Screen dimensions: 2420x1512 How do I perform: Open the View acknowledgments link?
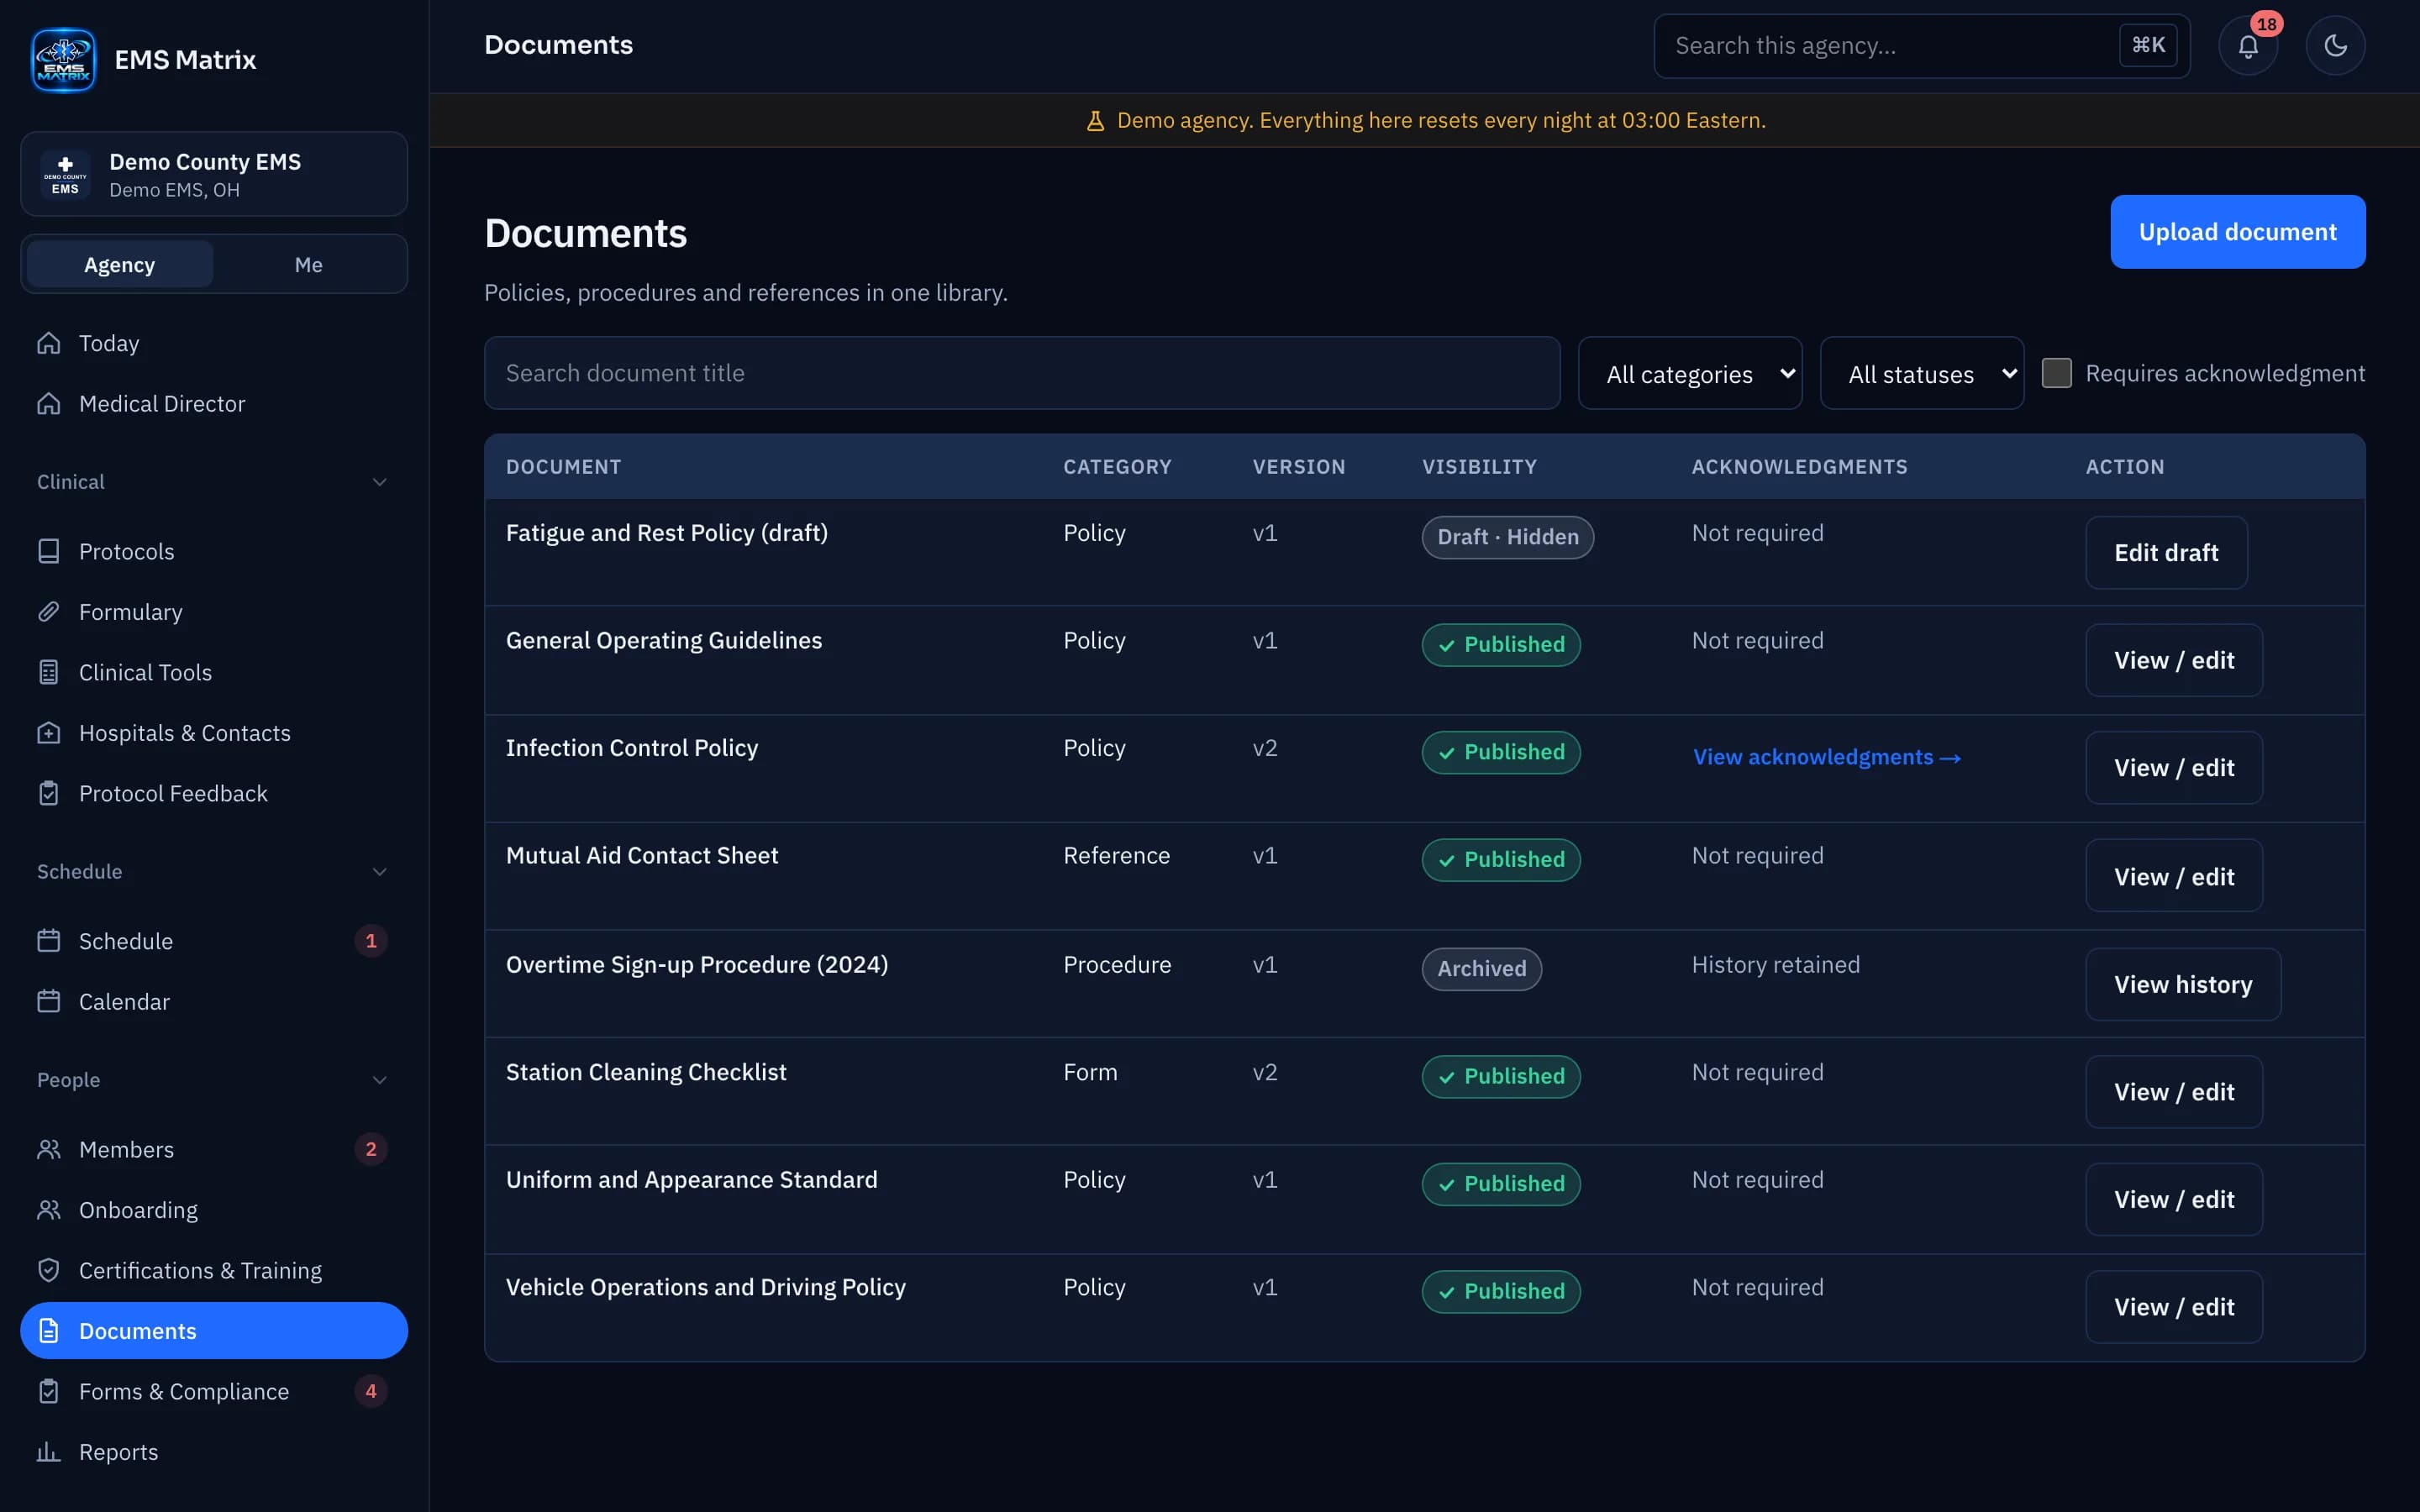click(x=1826, y=757)
